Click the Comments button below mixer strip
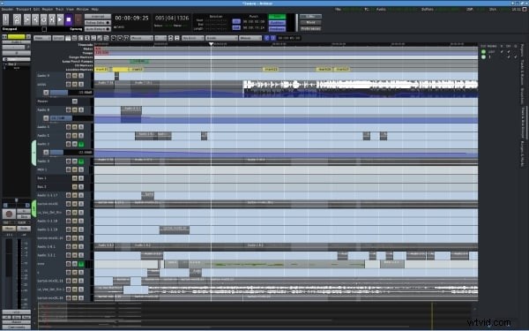 (x=17, y=327)
